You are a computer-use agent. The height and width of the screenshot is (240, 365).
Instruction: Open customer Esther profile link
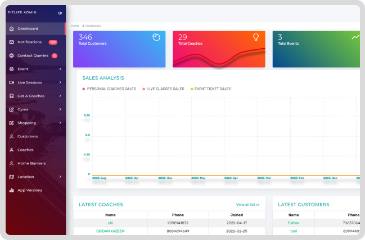click(x=294, y=223)
